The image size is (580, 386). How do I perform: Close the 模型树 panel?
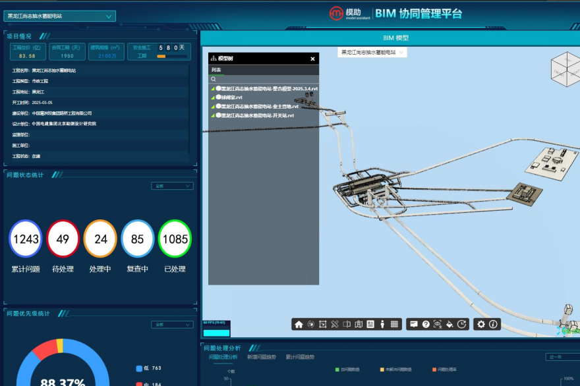[x=313, y=59]
